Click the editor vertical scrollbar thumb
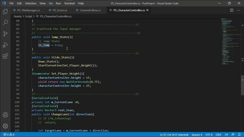The image size is (244, 137). point(242,85)
